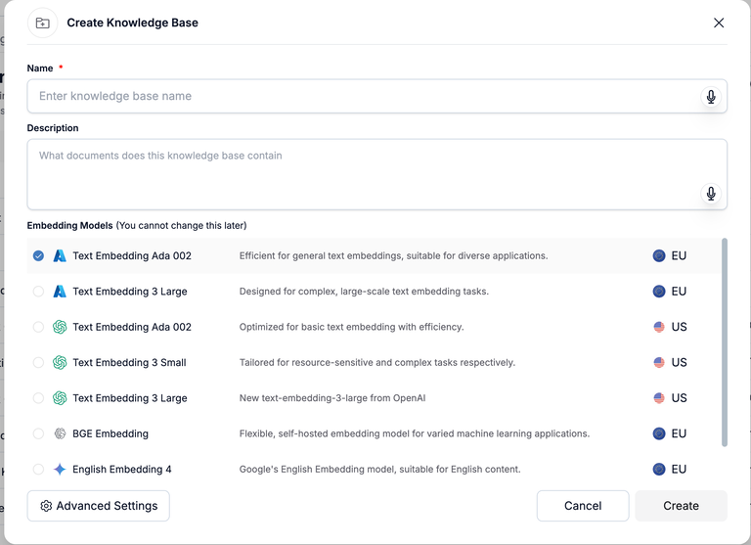The image size is (751, 545).
Task: Click the microphone icon in Description field
Action: tap(711, 193)
